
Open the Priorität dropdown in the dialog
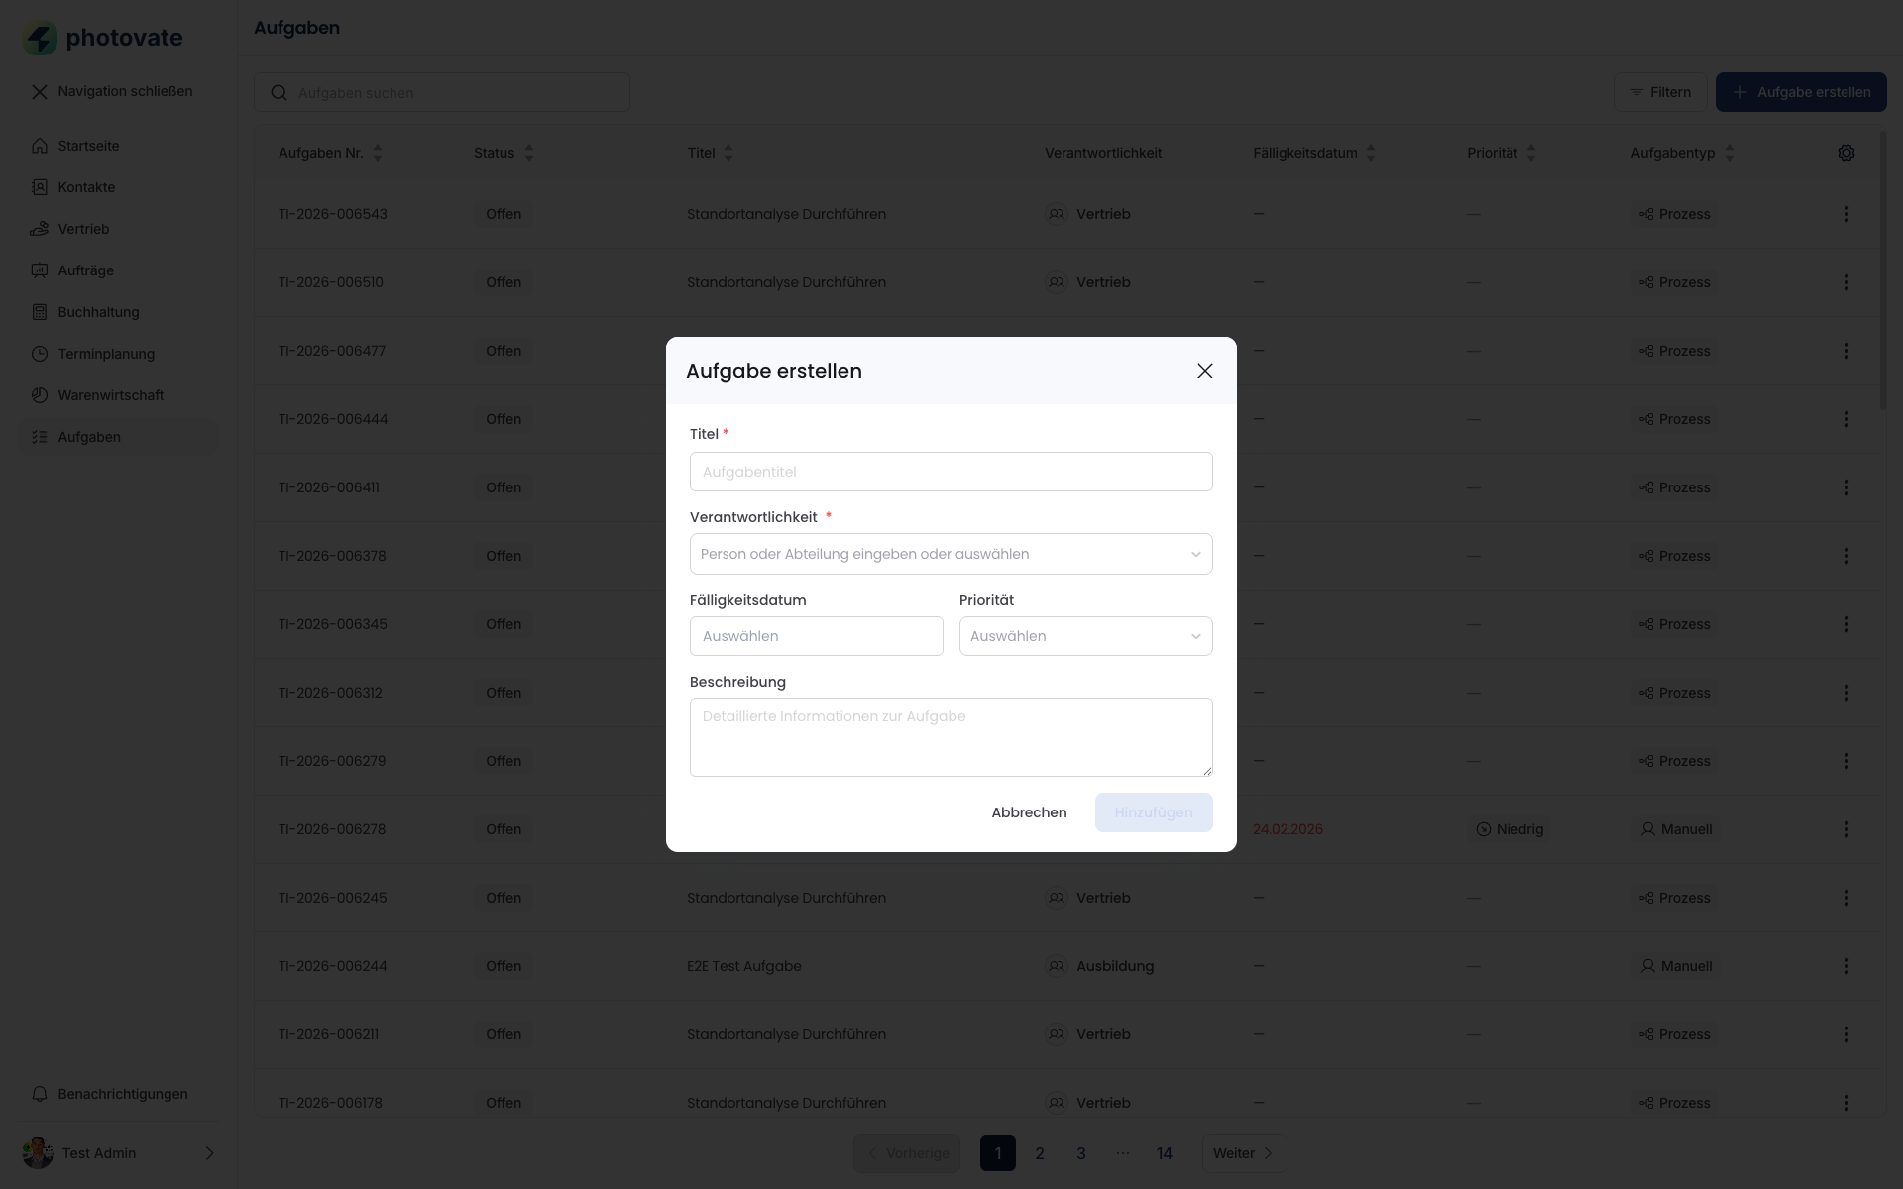tap(1085, 636)
